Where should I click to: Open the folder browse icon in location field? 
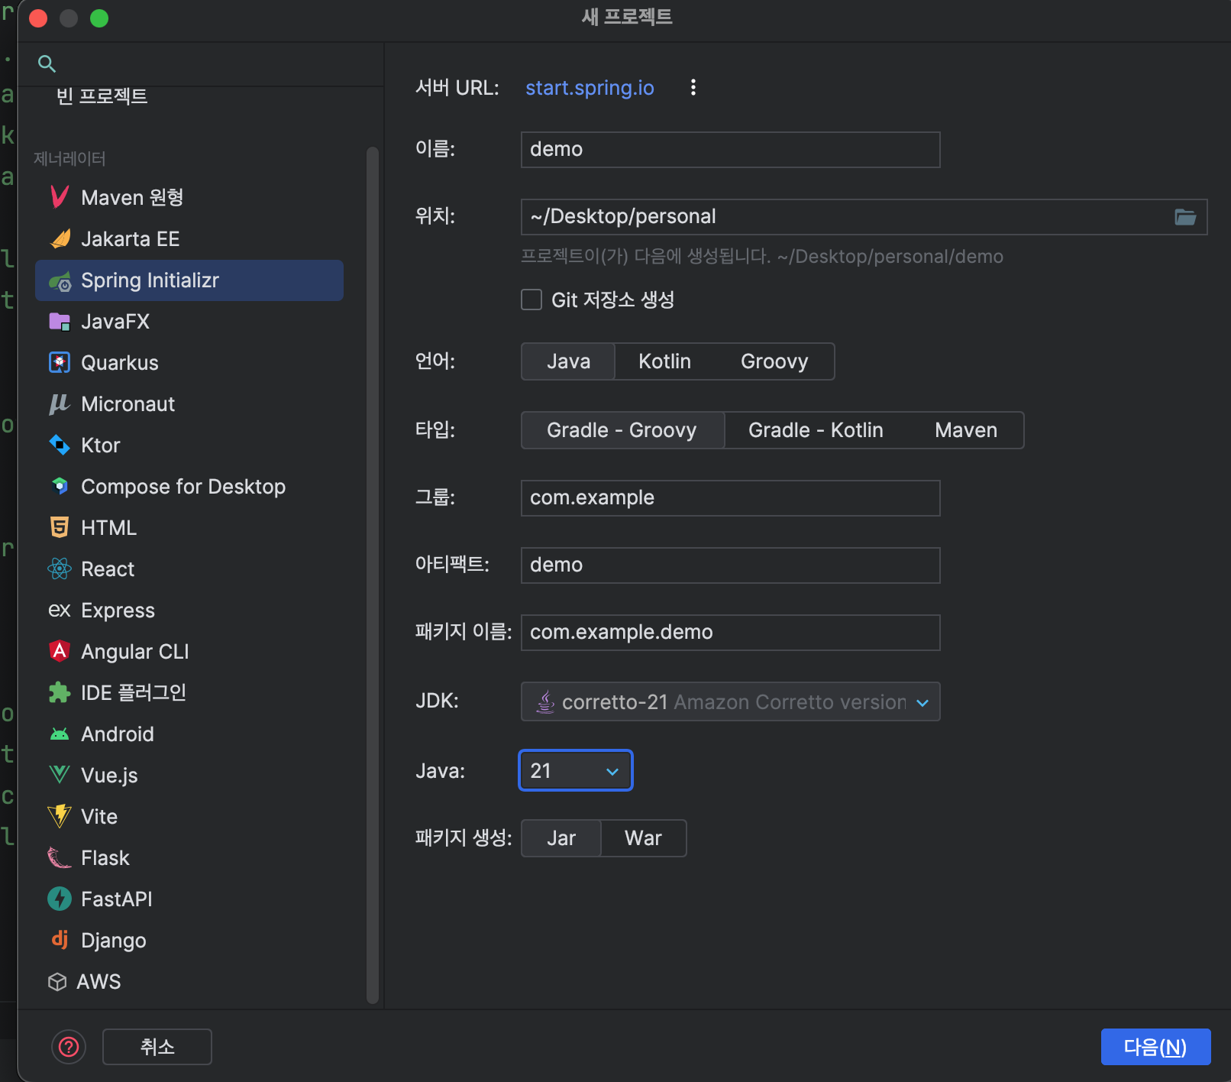coord(1185,217)
